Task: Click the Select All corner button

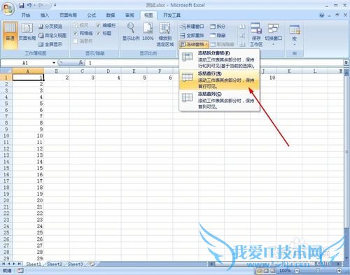Action: [x=6, y=71]
